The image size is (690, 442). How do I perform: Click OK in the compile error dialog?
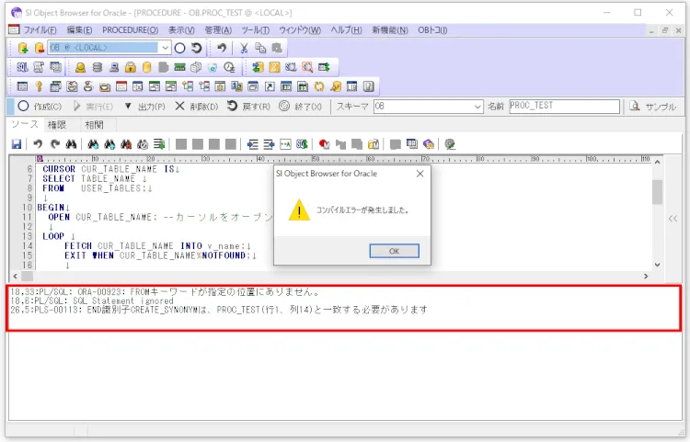395,251
